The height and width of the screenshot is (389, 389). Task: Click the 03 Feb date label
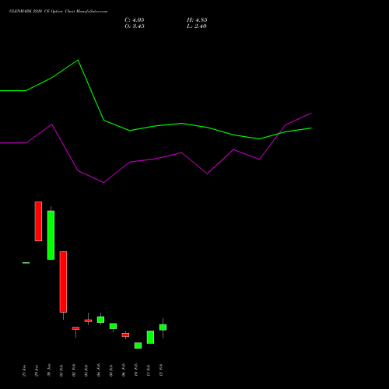[86, 370]
